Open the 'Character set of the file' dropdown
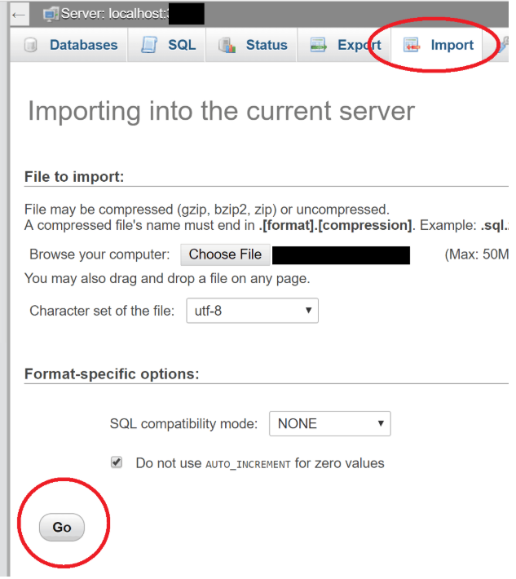Image resolution: width=516 pixels, height=579 pixels. click(x=252, y=311)
